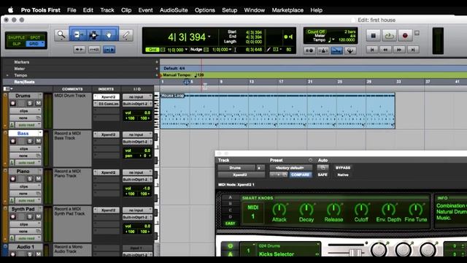Toggle Wait for Note MIDI control

(309, 50)
